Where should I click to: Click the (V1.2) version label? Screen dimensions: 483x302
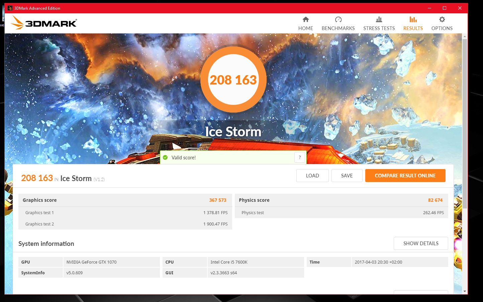99,179
